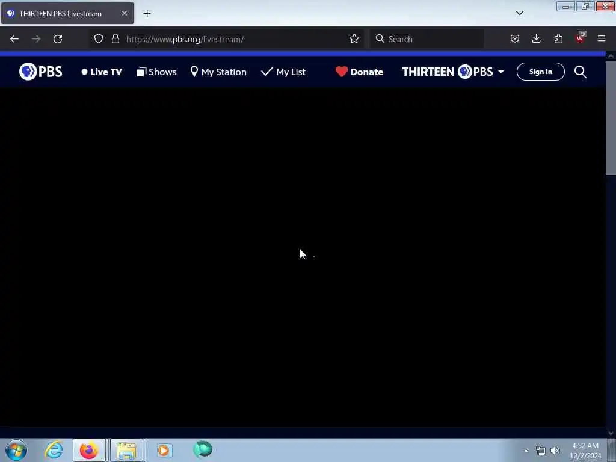Launch Internet Explorer from the taskbar
Image resolution: width=616 pixels, height=462 pixels.
[x=54, y=450]
